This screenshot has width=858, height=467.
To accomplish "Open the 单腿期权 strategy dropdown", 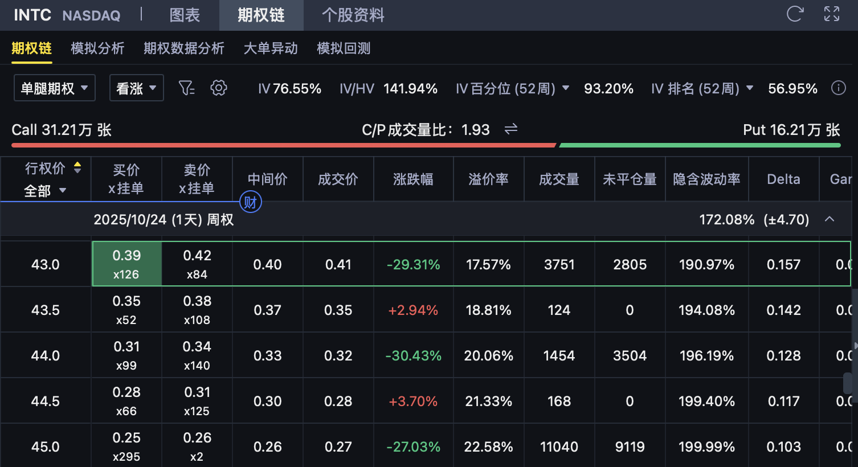I will coord(54,88).
